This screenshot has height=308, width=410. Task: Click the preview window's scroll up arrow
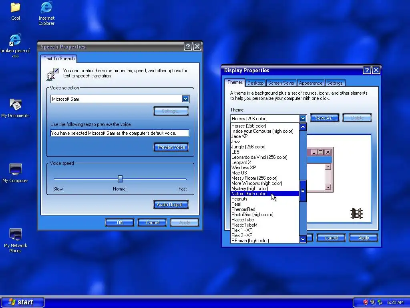pyautogui.click(x=328, y=167)
